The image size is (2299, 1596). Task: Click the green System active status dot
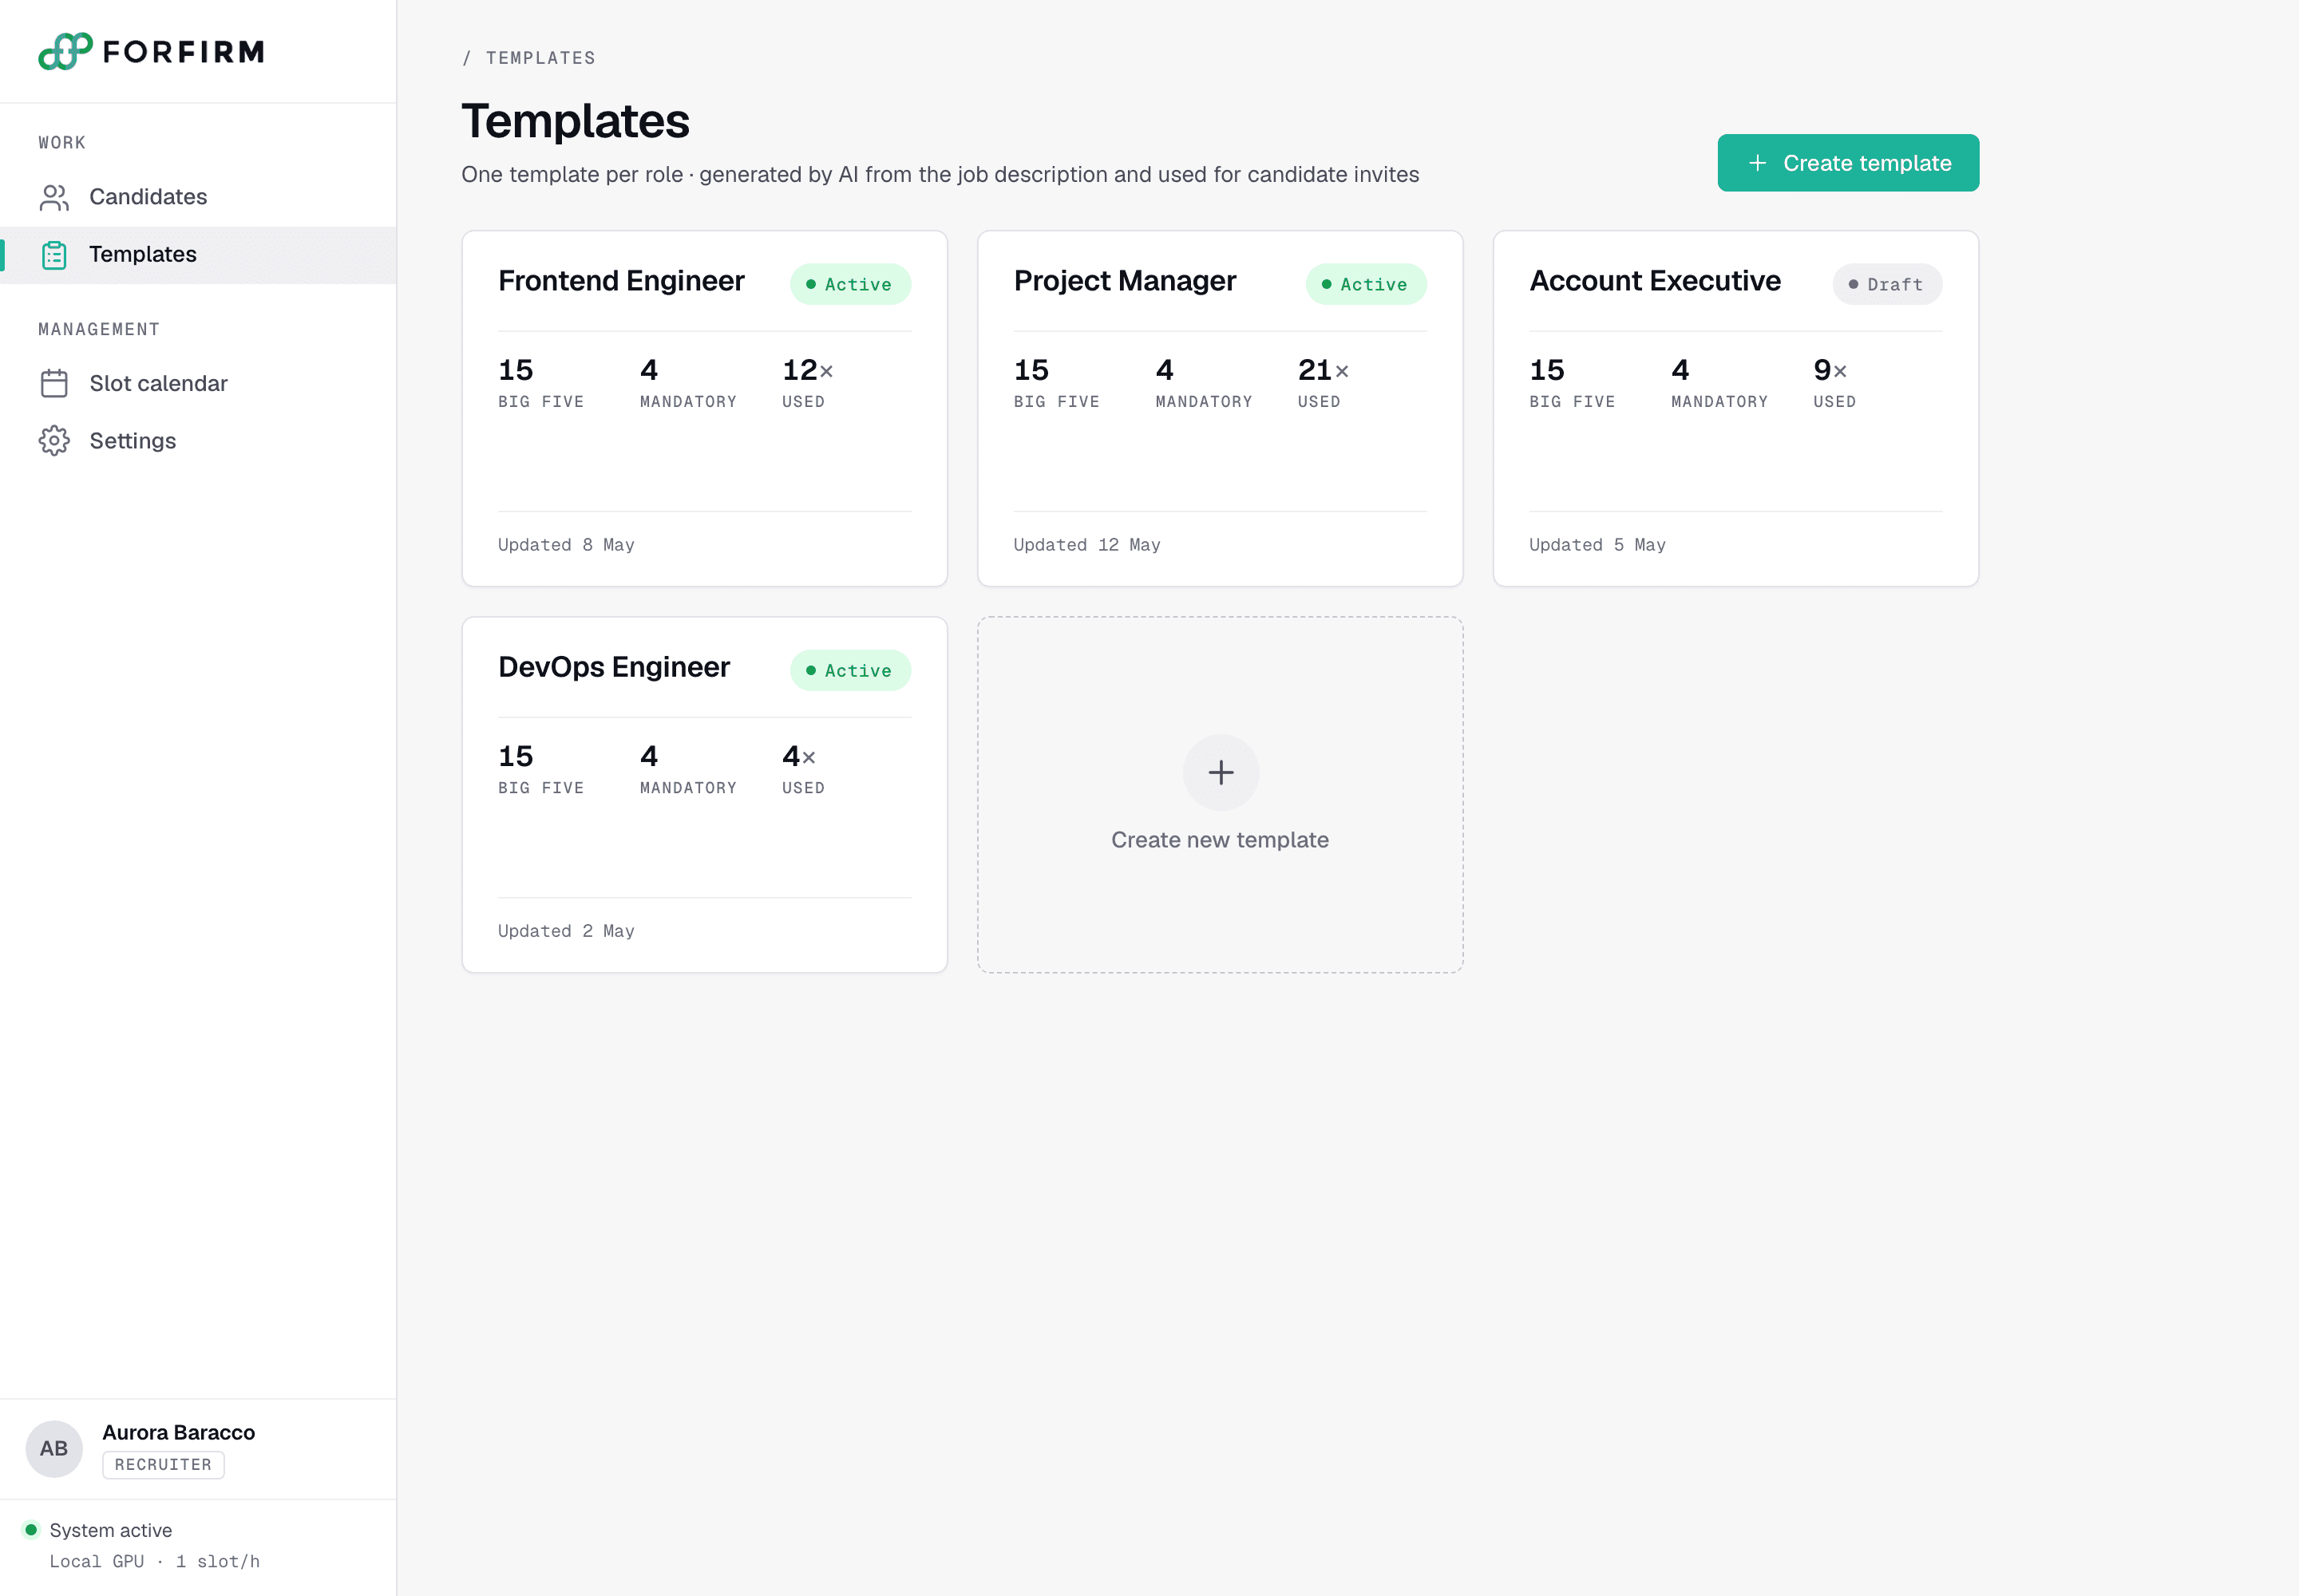[x=31, y=1530]
